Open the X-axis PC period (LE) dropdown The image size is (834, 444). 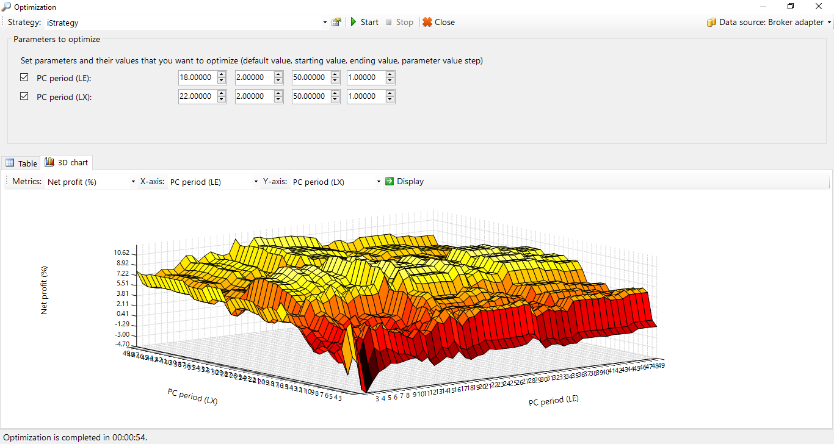(256, 182)
